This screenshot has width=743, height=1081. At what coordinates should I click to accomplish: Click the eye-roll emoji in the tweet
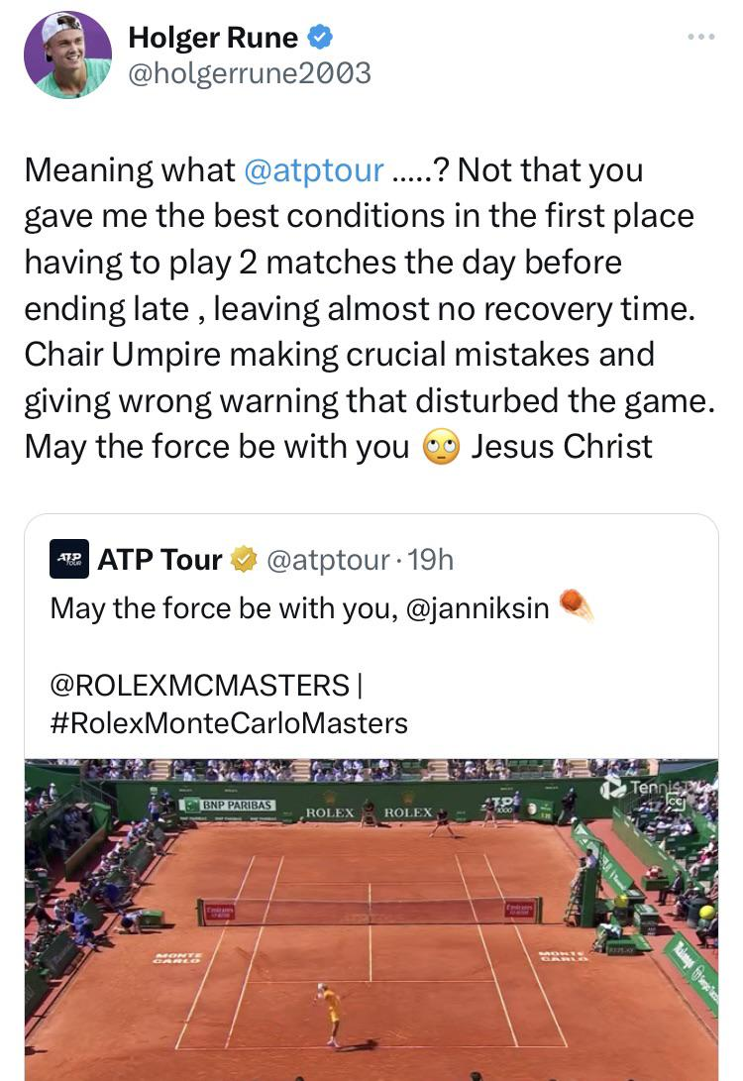click(440, 447)
